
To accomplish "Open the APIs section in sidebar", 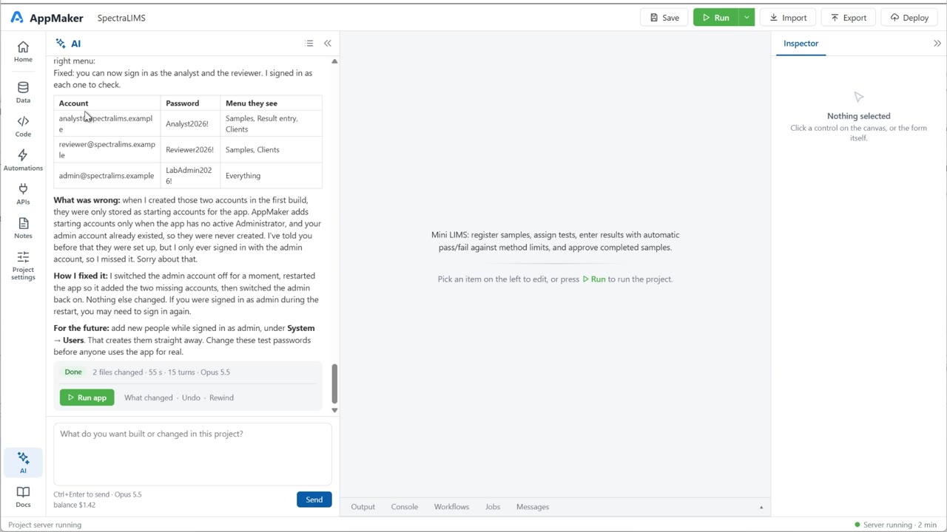I will tap(23, 194).
